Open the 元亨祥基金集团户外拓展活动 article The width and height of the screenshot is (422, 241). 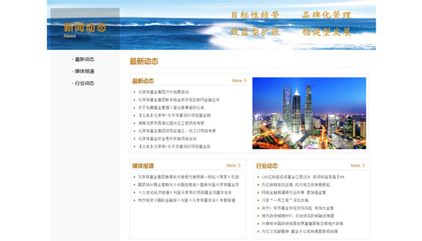click(163, 92)
